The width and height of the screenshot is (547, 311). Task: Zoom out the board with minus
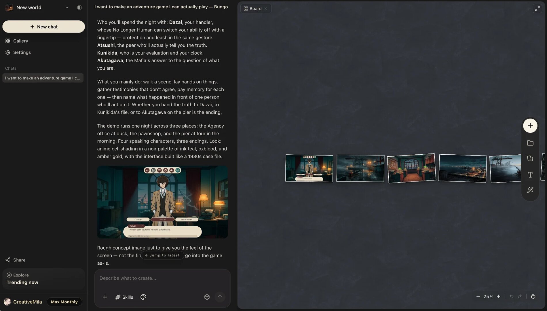478,296
